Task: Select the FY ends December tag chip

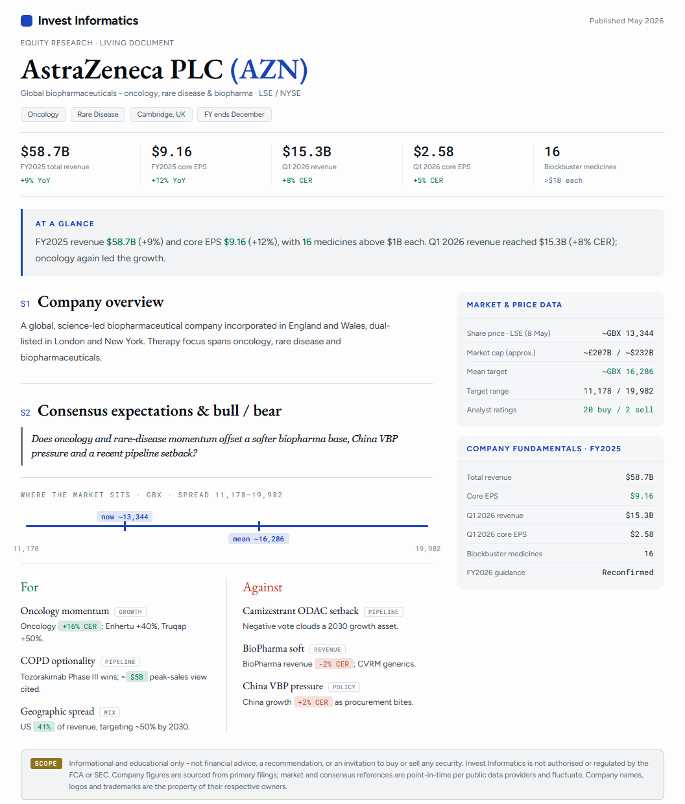Action: click(234, 114)
